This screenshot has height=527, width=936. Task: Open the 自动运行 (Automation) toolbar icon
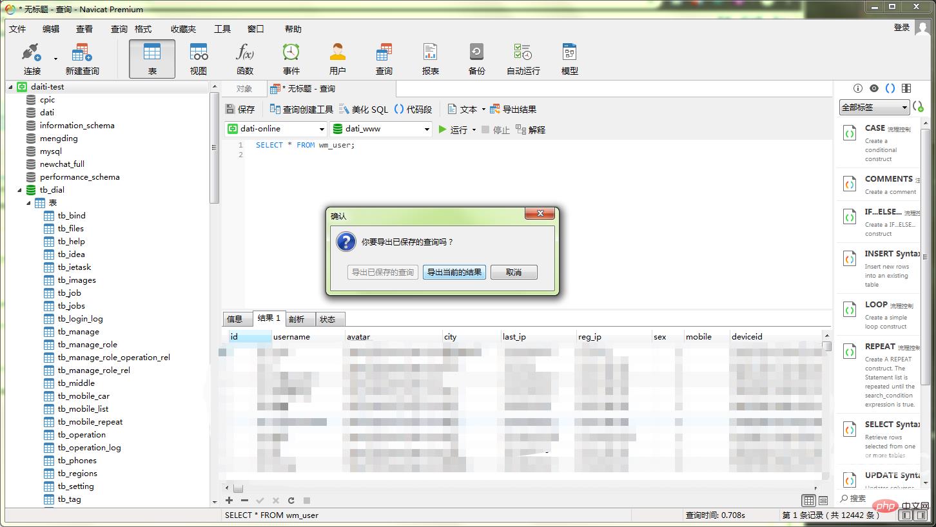[523, 59]
